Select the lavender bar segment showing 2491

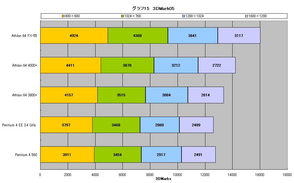tap(198, 155)
